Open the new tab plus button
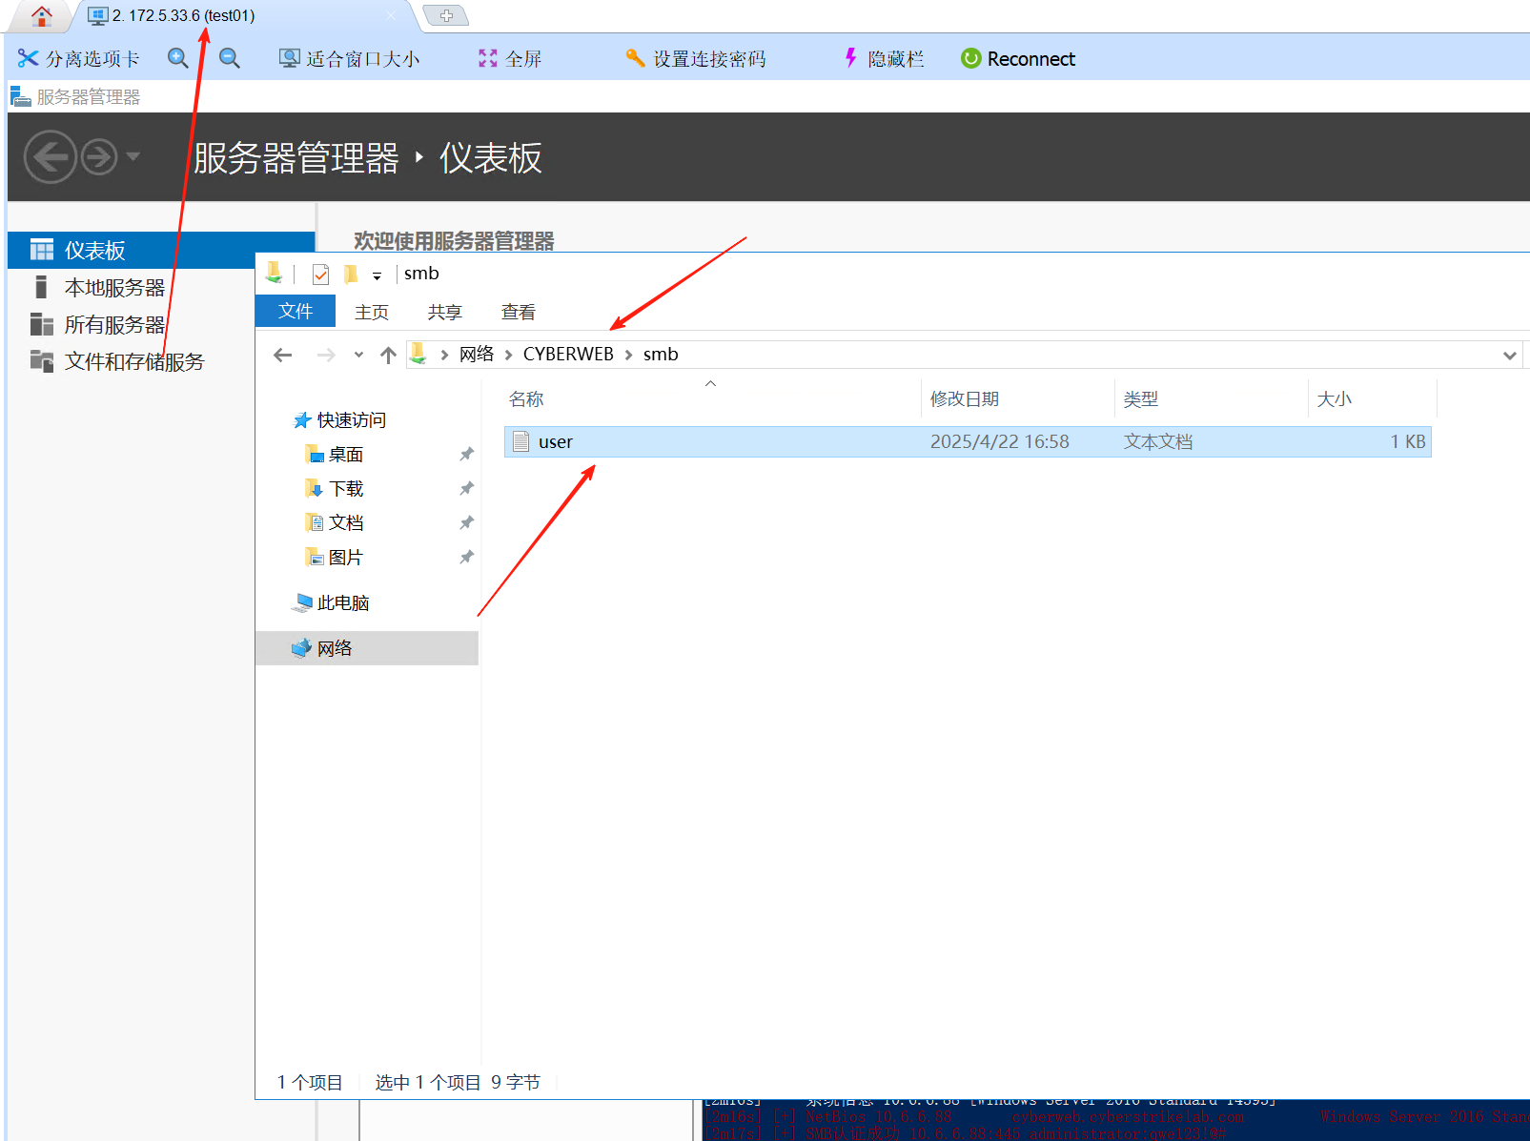Viewport: 1530px width, 1141px height. [x=445, y=15]
